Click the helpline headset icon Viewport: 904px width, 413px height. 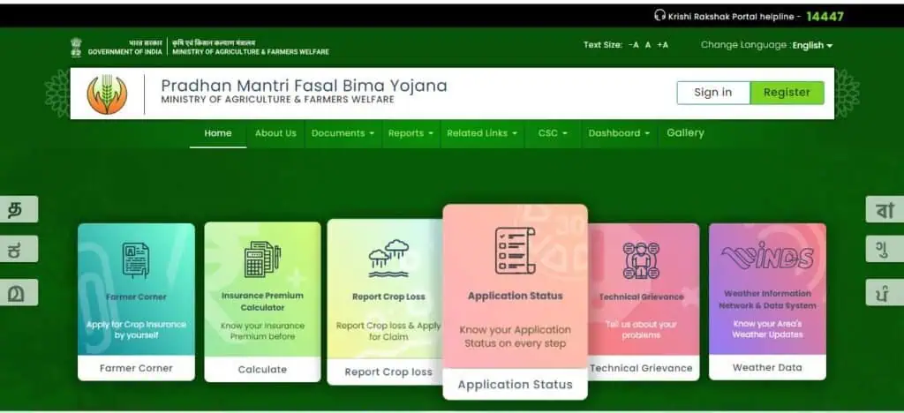pyautogui.click(x=659, y=16)
